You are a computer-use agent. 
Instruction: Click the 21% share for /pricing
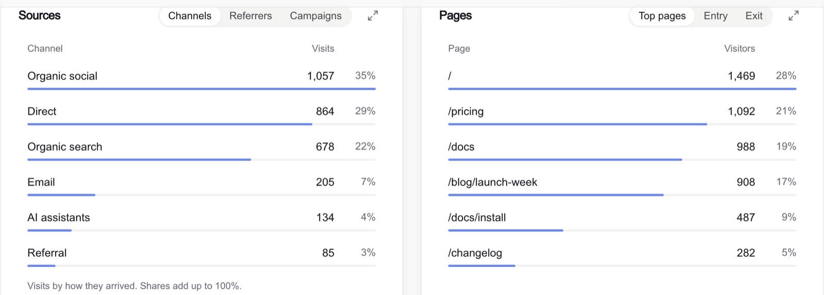[x=786, y=111]
